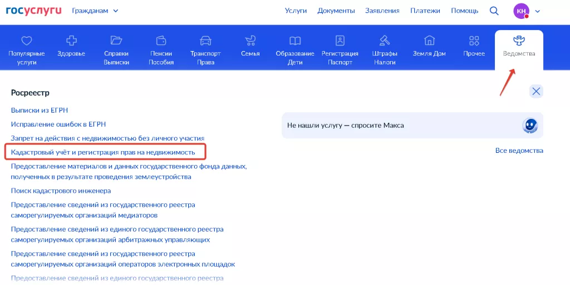Viewport: 570px width, 285px height.
Task: Open the Платежи menu item
Action: (x=425, y=11)
